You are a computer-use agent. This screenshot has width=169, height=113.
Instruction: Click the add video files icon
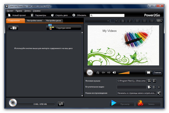[13, 28]
